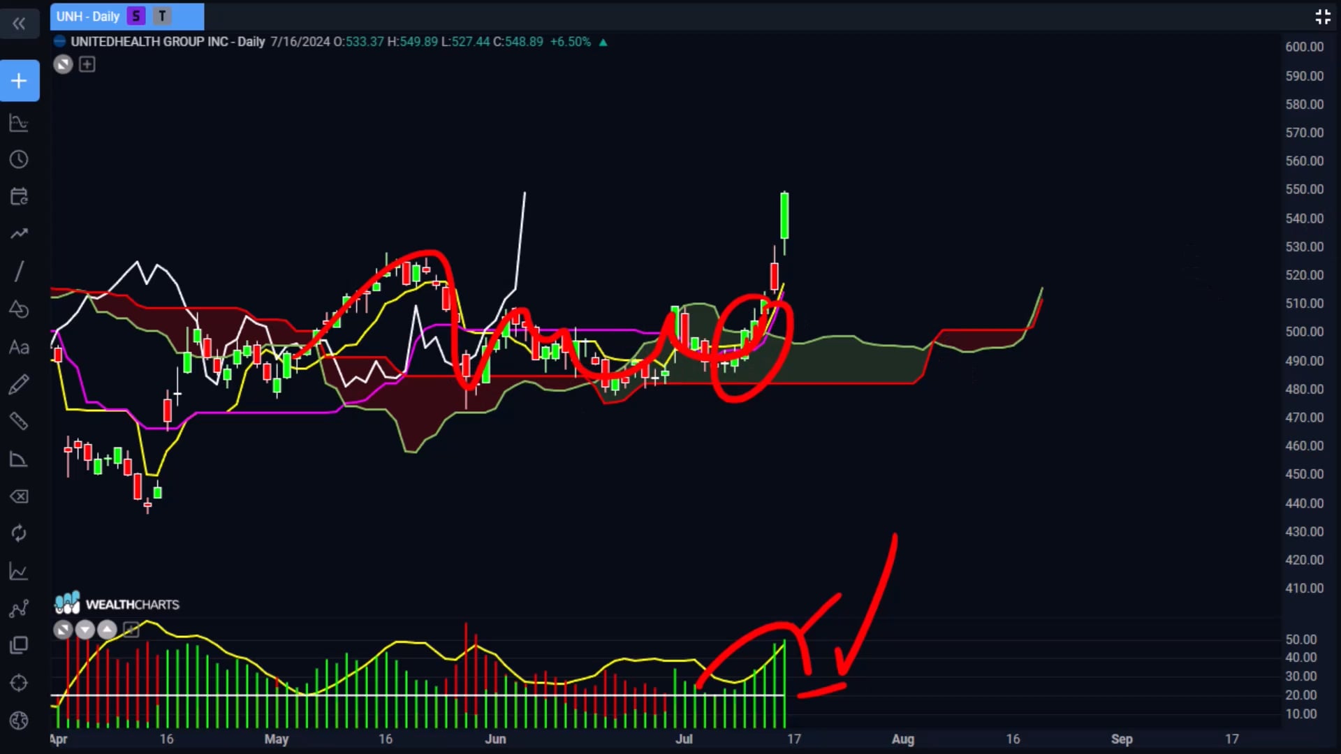The width and height of the screenshot is (1341, 754).
Task: Click square plus icon on indicator pane
Action: click(x=131, y=630)
